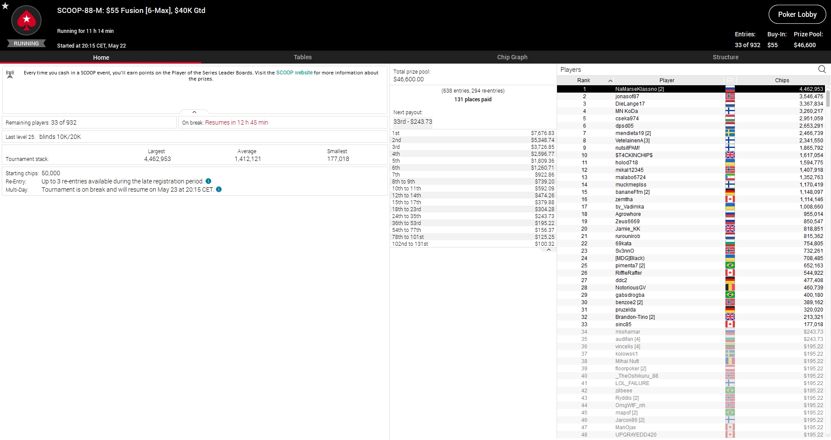
Task: Select player row mikal12345
Action: point(691,170)
